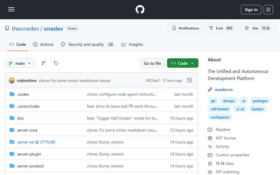Click the book icon beside Readme
The width and height of the screenshot is (280, 175).
tap(210, 129)
